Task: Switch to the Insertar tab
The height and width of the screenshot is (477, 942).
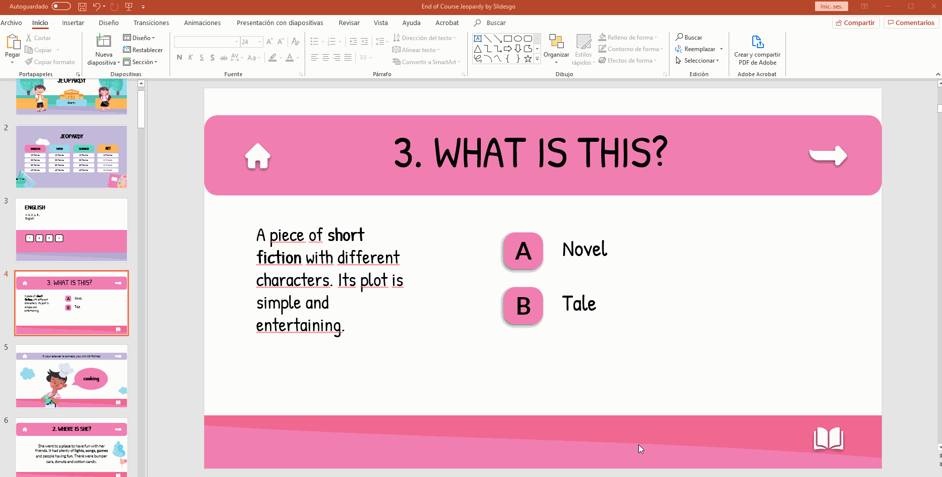Action: [x=73, y=23]
